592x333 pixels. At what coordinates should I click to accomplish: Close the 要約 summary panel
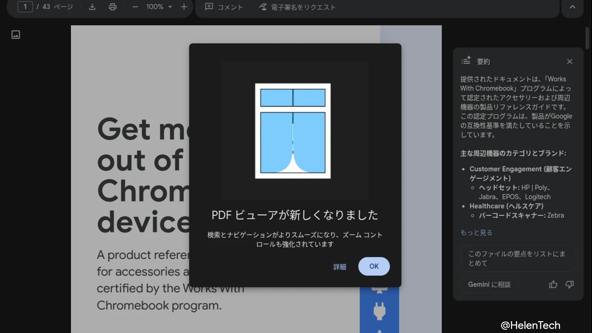[569, 61]
